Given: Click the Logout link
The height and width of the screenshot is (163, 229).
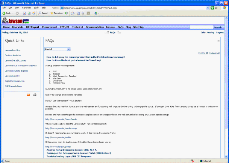Looking at the screenshot, I should point(220,33).
